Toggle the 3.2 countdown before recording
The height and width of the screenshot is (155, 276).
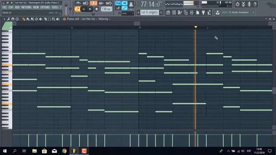(x=94, y=3)
